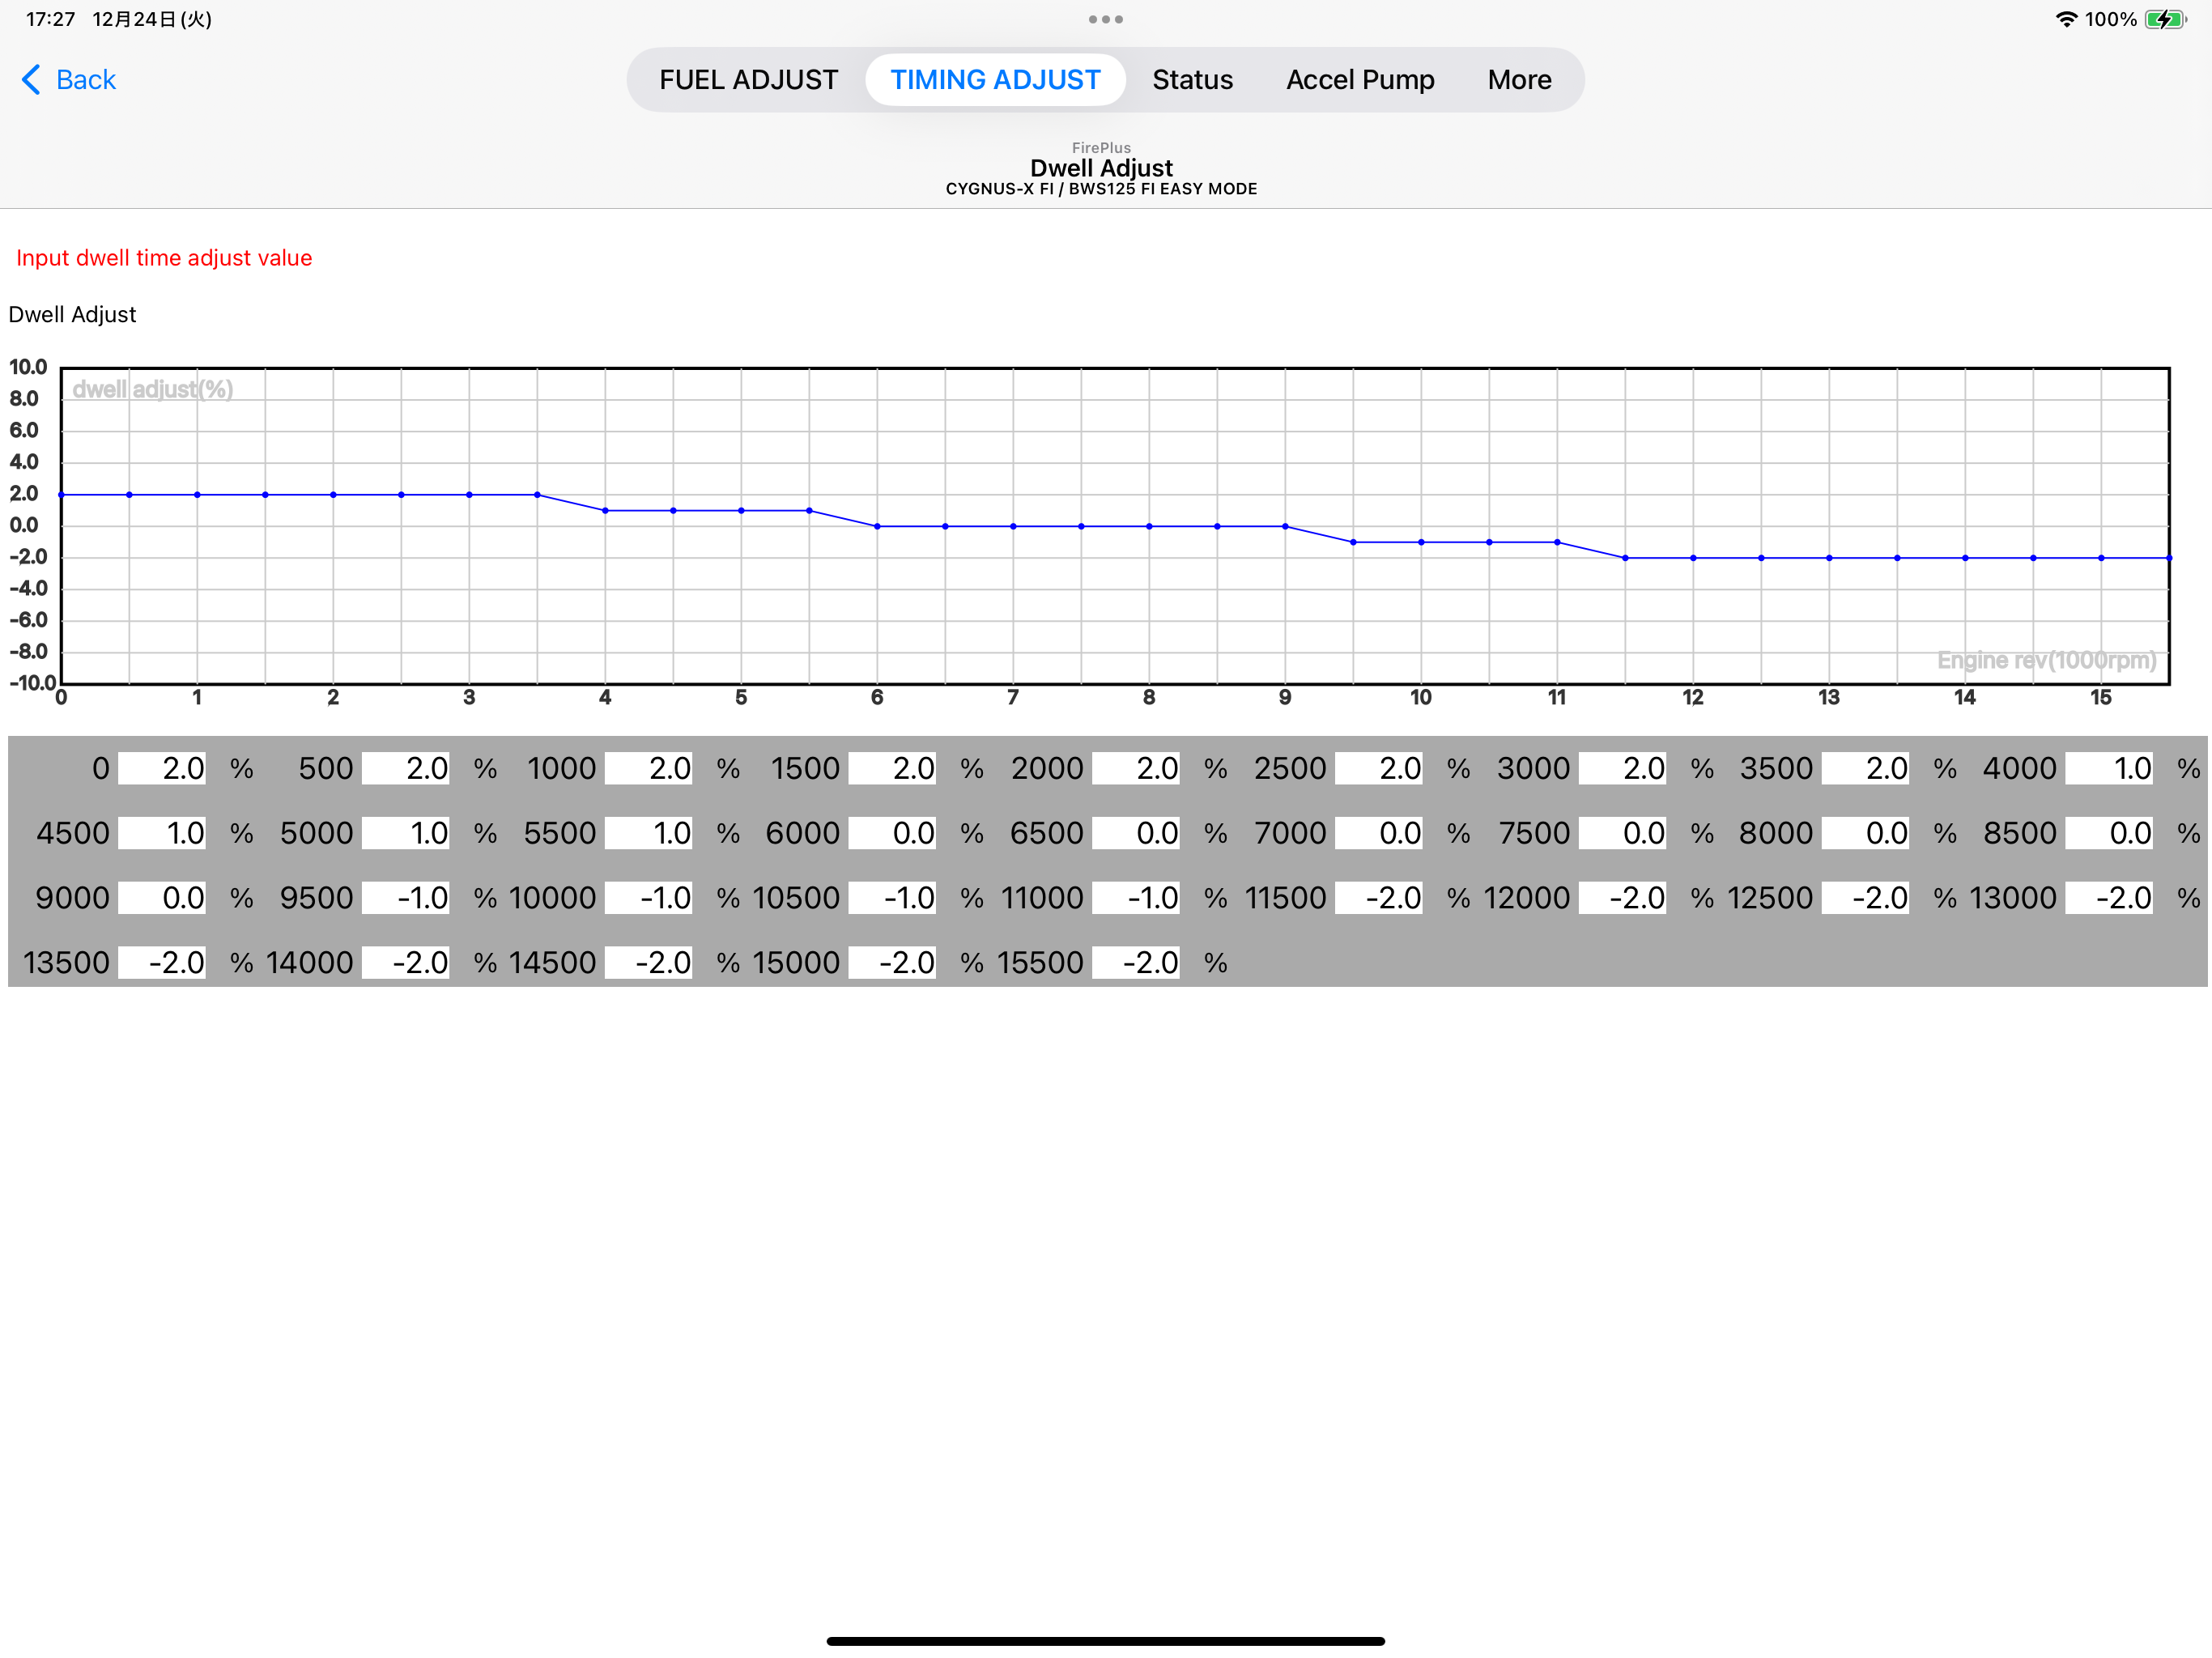
Task: Edit dwell value field for 15000 rpm
Action: pyautogui.click(x=892, y=963)
